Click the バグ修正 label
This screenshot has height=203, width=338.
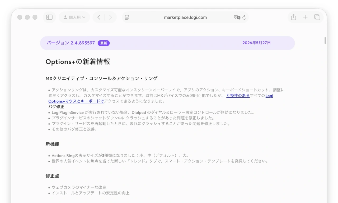click(x=56, y=107)
